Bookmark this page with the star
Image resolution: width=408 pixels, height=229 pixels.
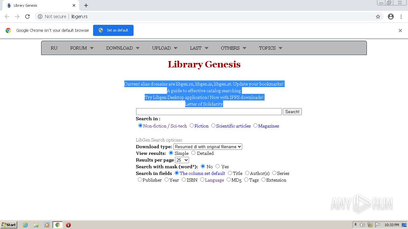point(378,17)
